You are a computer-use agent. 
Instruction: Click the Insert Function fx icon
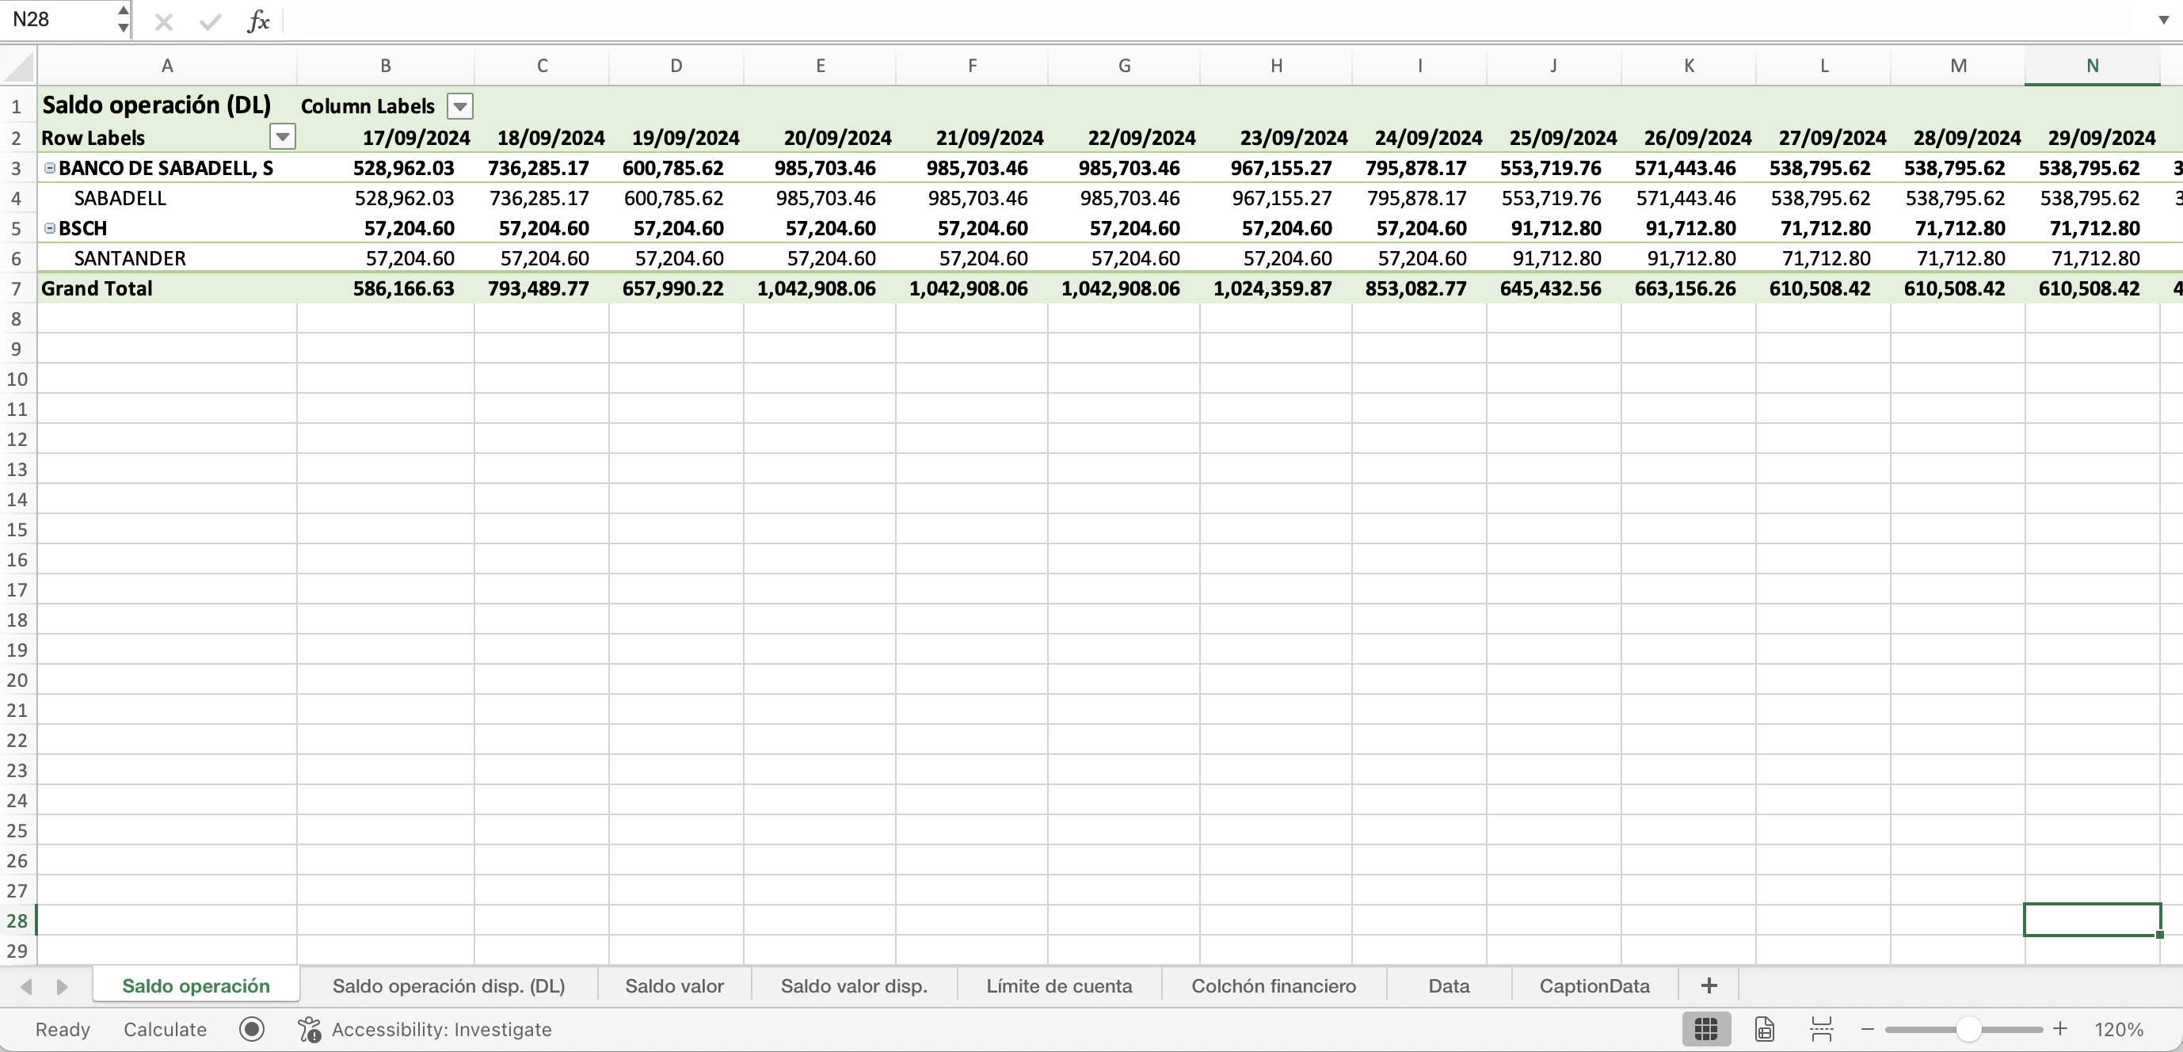click(x=258, y=21)
